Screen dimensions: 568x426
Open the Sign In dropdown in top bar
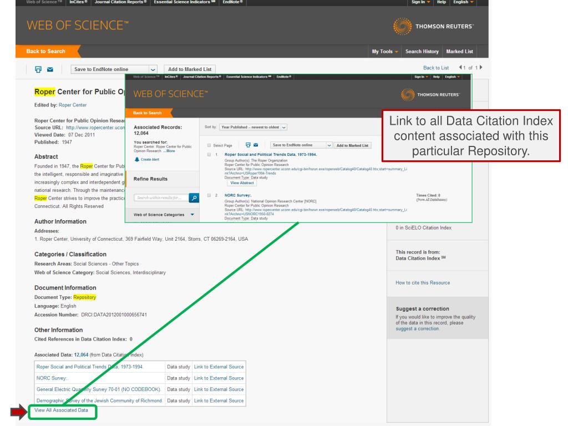(x=420, y=2)
